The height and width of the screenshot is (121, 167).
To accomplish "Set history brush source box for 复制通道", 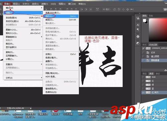I will point(143,60).
